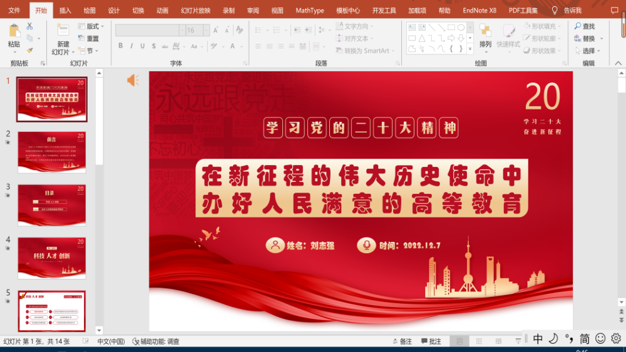
Task: Select slide 3 thumbnail (目录)
Action: coord(51,204)
